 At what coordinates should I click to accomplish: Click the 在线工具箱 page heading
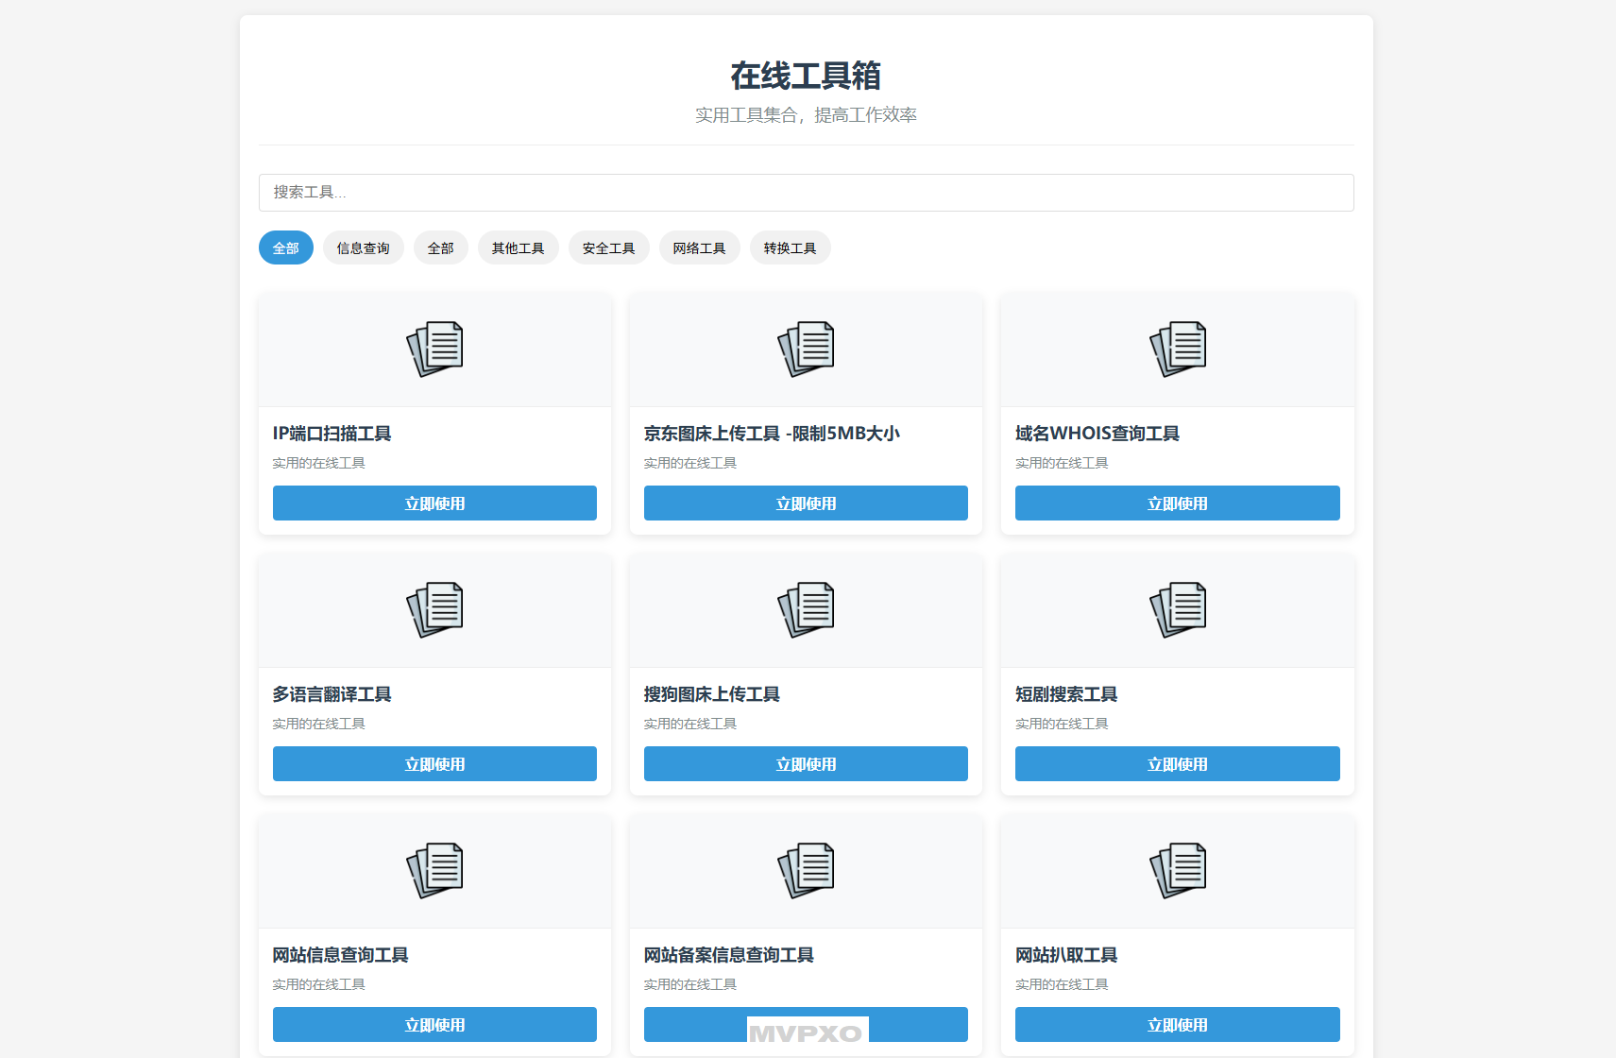806,76
